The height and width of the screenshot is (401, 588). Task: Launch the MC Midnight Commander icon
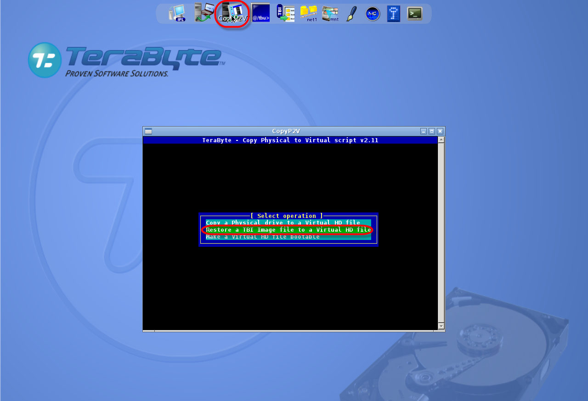tap(373, 14)
